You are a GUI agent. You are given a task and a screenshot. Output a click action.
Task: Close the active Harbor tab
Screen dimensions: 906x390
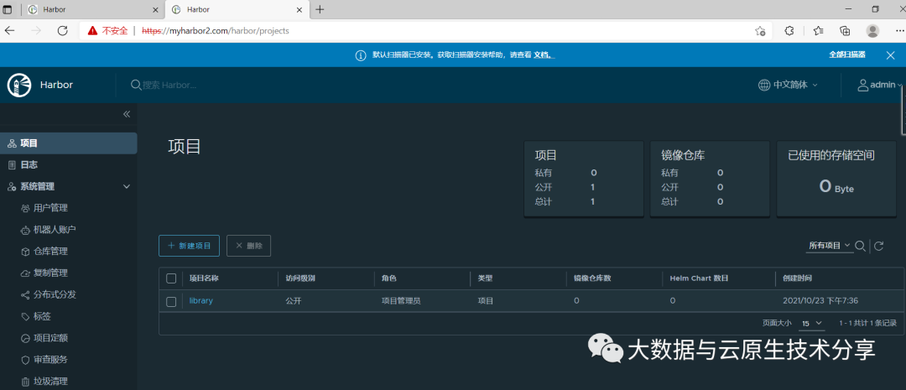299,10
